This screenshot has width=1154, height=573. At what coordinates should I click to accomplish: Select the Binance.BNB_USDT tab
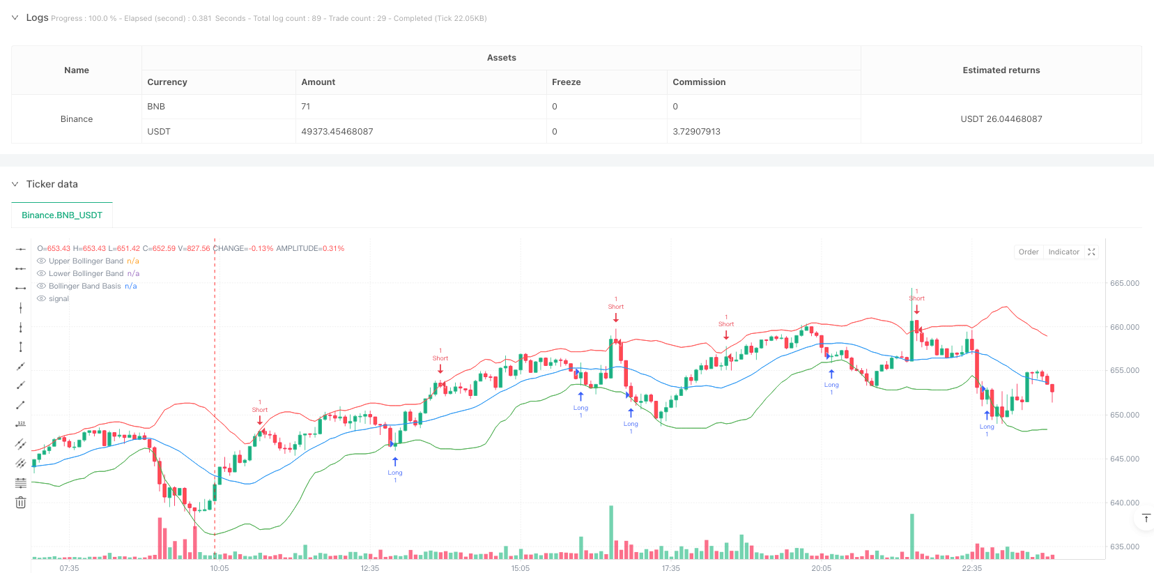pos(62,215)
